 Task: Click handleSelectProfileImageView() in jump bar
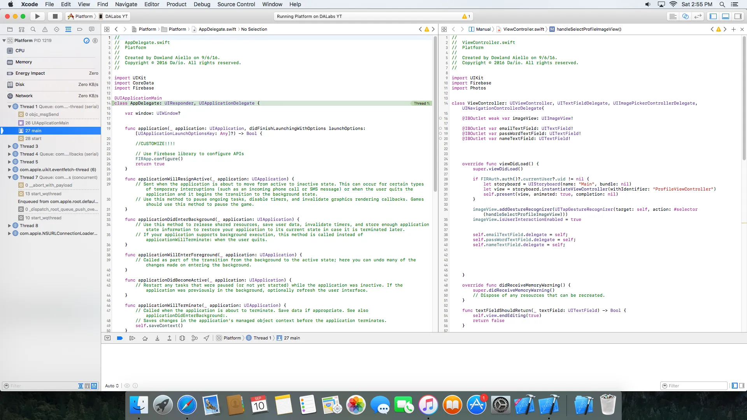click(x=588, y=29)
